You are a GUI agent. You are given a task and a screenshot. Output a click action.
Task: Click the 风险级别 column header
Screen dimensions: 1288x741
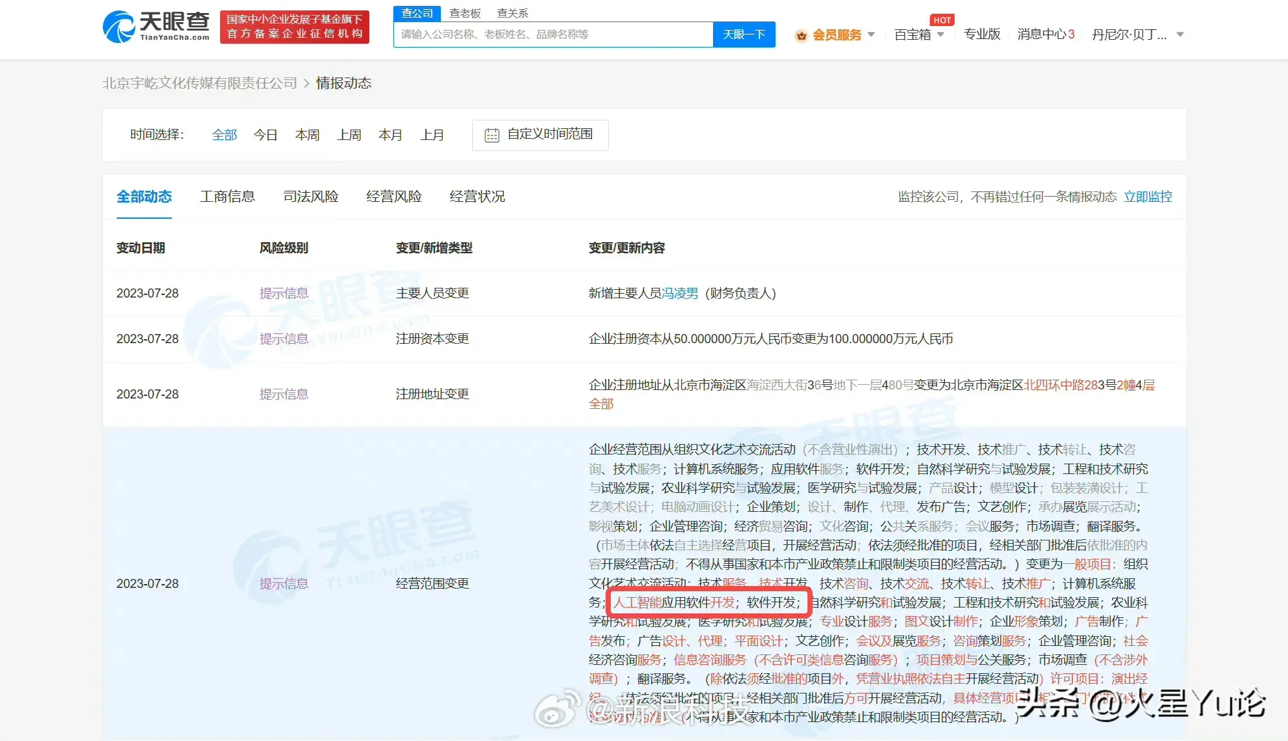284,248
